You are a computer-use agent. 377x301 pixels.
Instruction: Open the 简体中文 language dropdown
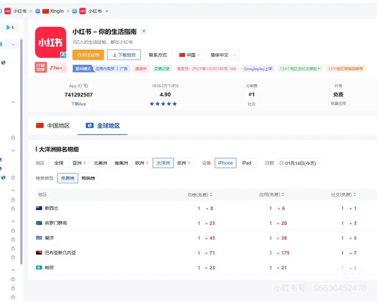coord(223,55)
